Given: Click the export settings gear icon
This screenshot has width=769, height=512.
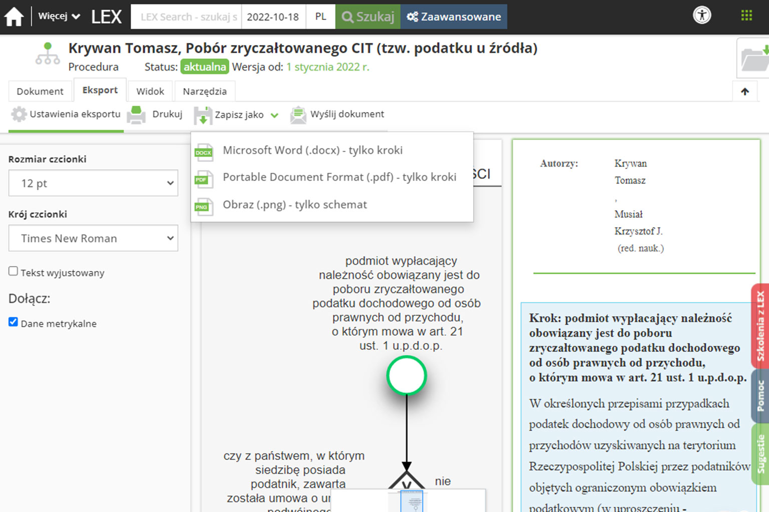Looking at the screenshot, I should point(19,114).
